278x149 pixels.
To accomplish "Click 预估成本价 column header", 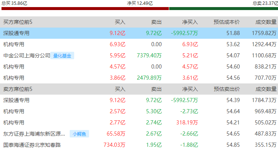I will [x=227, y=22].
